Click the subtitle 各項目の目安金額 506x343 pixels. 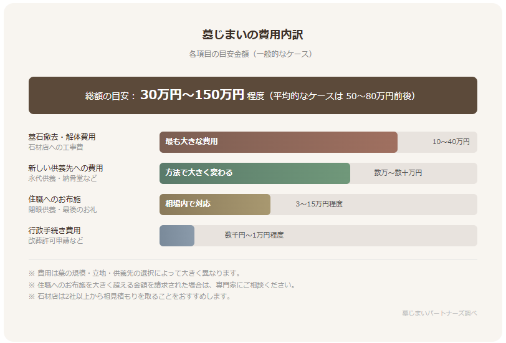pyautogui.click(x=252, y=54)
